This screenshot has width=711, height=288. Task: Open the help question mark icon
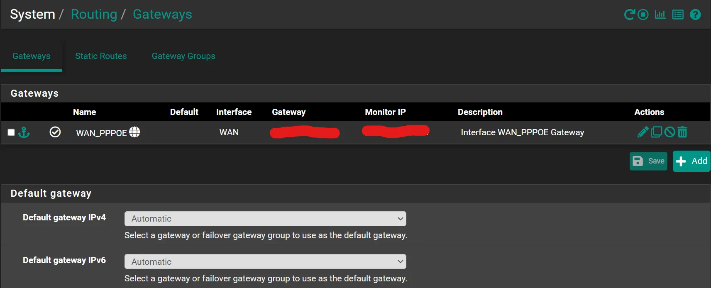coord(695,15)
